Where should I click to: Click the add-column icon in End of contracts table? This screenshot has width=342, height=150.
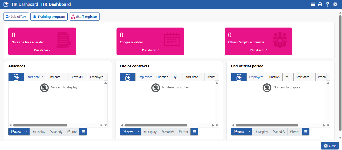point(128,77)
